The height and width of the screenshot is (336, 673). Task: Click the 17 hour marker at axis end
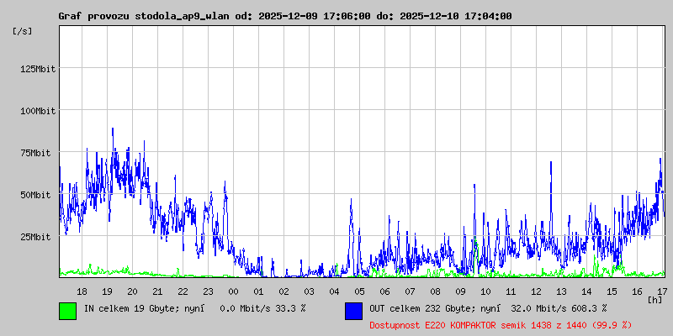[x=662, y=291]
